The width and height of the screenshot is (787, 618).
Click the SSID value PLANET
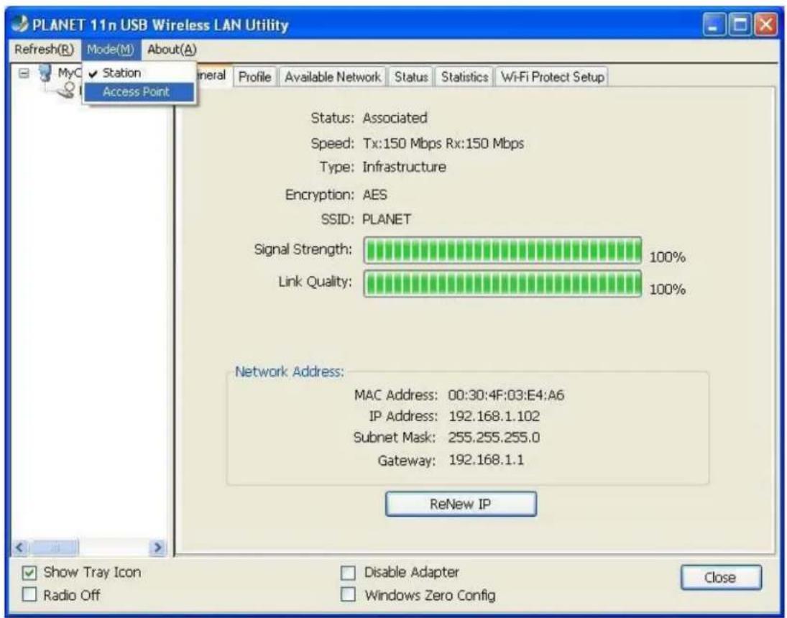point(387,219)
